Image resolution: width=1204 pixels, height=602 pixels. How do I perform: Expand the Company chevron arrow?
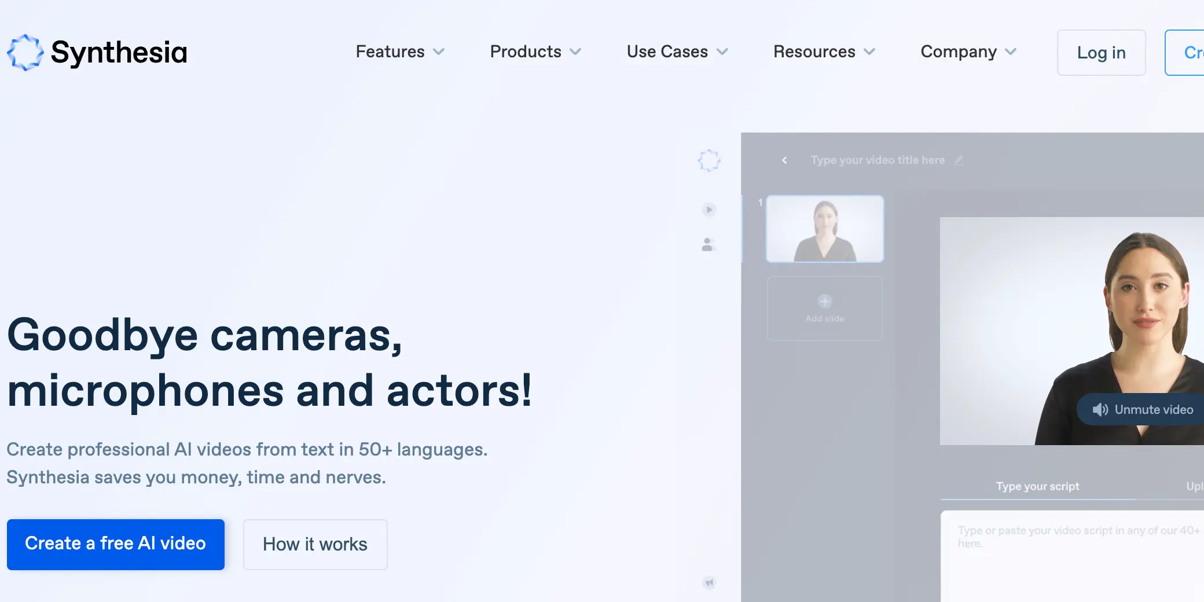point(1011,52)
